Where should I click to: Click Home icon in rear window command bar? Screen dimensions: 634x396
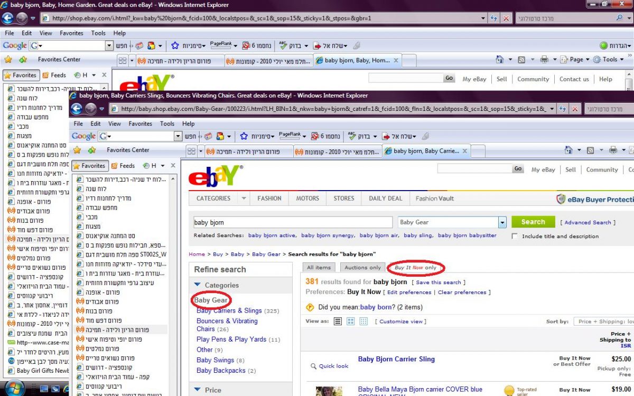coord(500,60)
